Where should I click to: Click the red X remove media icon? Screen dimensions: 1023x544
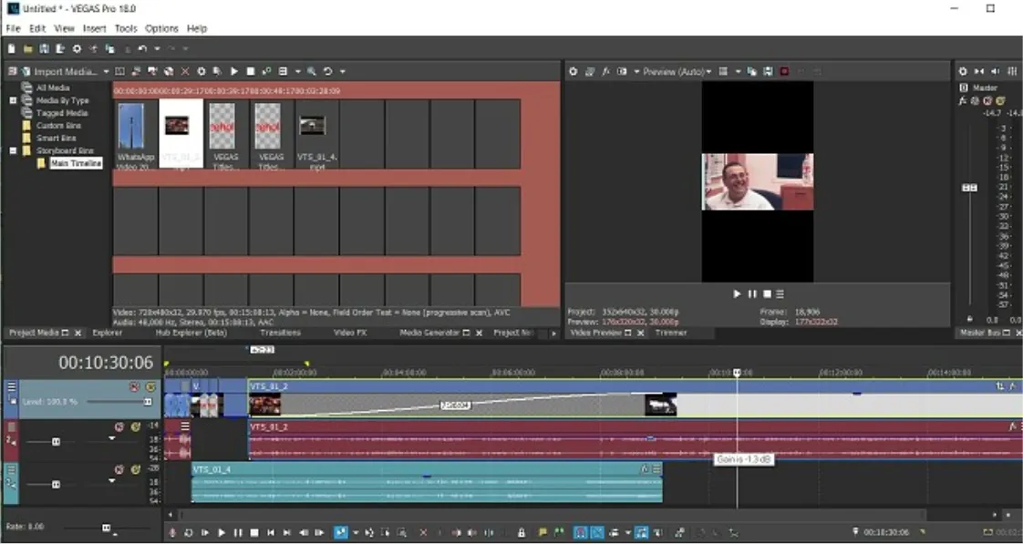pyautogui.click(x=185, y=71)
